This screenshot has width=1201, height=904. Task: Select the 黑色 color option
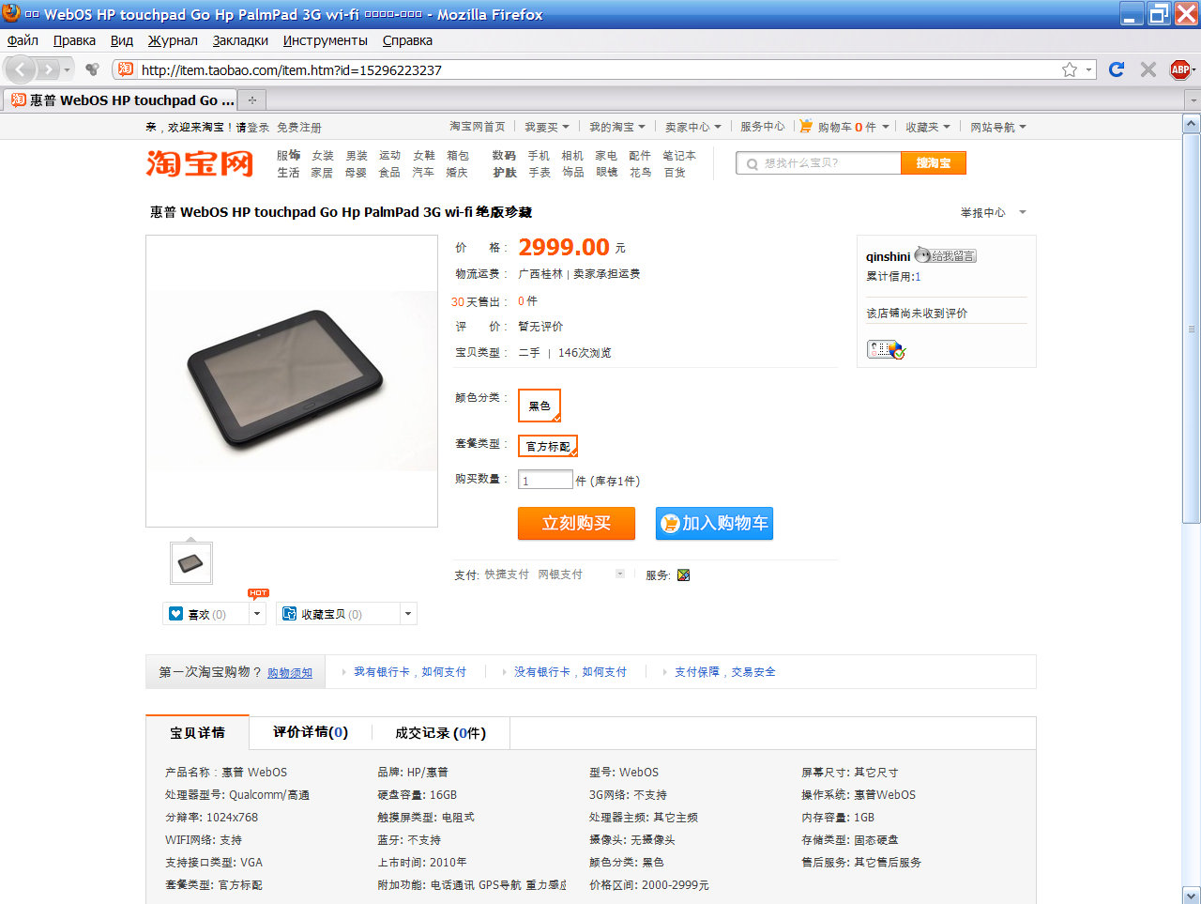(539, 406)
